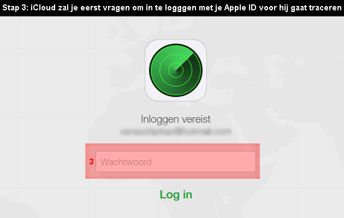Click the red step number 3 marker
This screenshot has width=344, height=218.
pos(92,162)
